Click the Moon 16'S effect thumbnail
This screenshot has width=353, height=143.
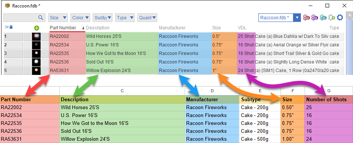(36, 53)
